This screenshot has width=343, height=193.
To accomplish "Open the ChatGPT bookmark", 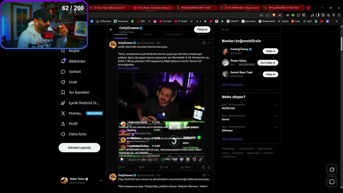I will click(x=233, y=21).
